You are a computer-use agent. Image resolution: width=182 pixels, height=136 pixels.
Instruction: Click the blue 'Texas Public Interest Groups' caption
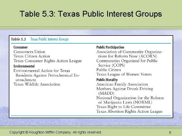point(50,39)
